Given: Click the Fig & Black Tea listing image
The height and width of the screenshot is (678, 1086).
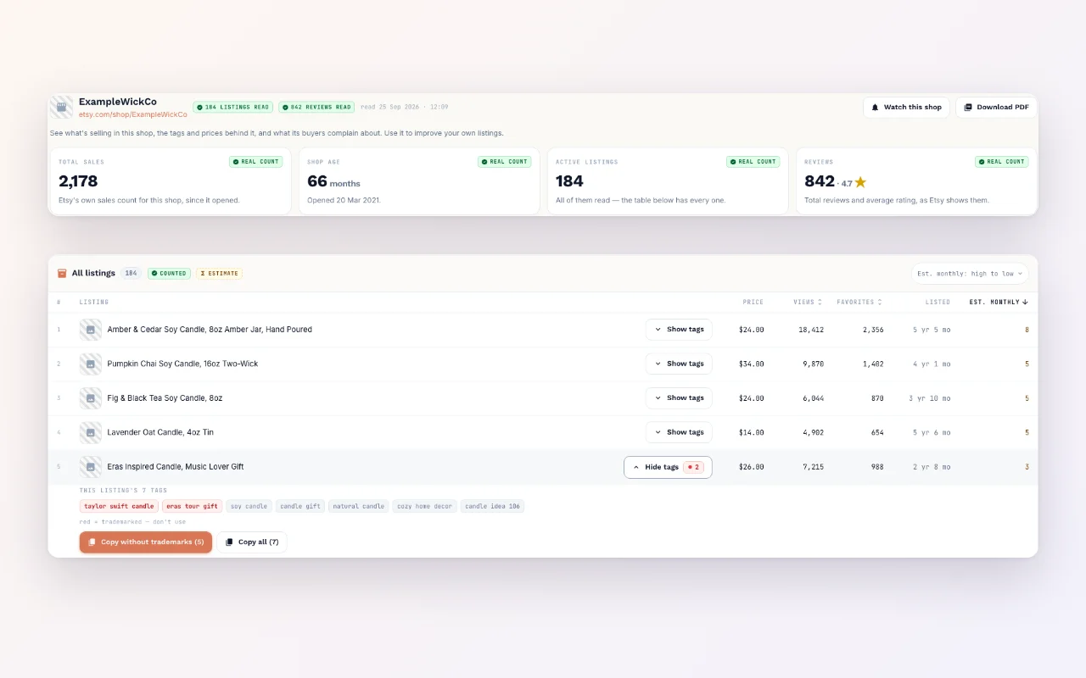Looking at the screenshot, I should tap(91, 398).
